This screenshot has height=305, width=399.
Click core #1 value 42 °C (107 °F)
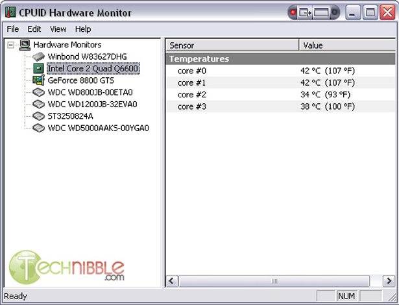[x=328, y=83]
